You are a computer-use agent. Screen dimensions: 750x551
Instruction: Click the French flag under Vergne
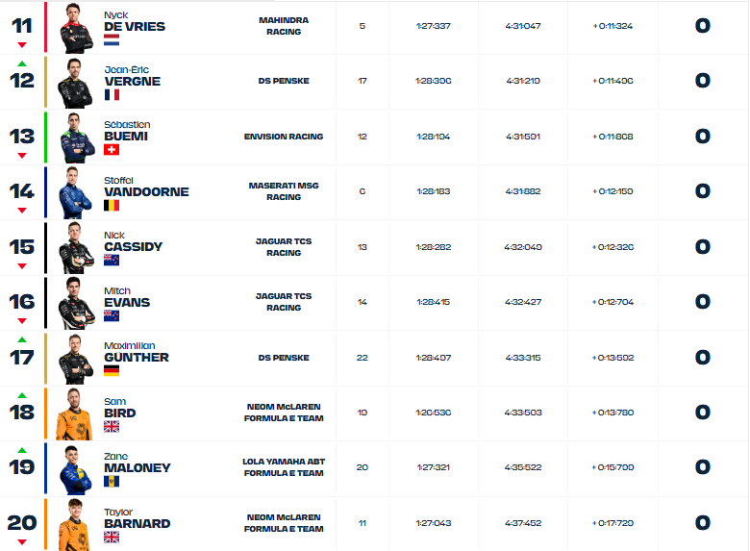click(112, 94)
